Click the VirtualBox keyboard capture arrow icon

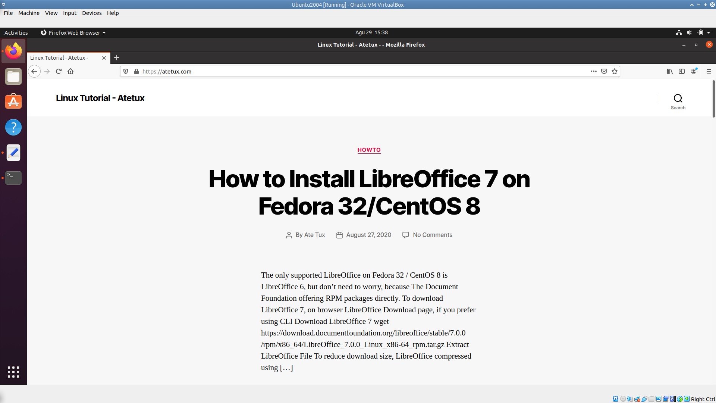tap(687, 399)
